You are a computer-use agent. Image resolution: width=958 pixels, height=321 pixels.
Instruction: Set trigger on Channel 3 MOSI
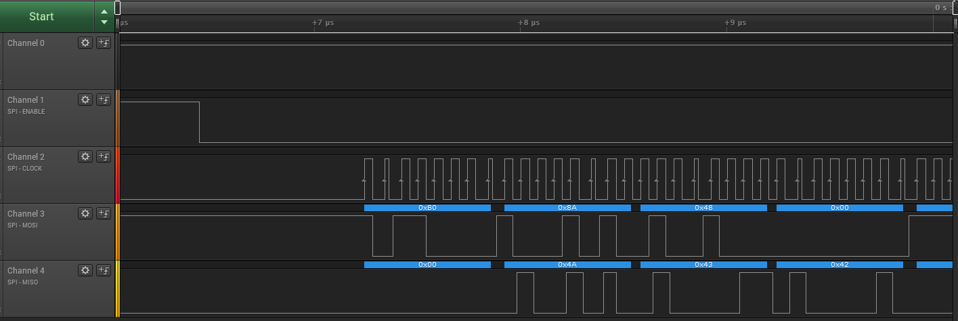(104, 213)
